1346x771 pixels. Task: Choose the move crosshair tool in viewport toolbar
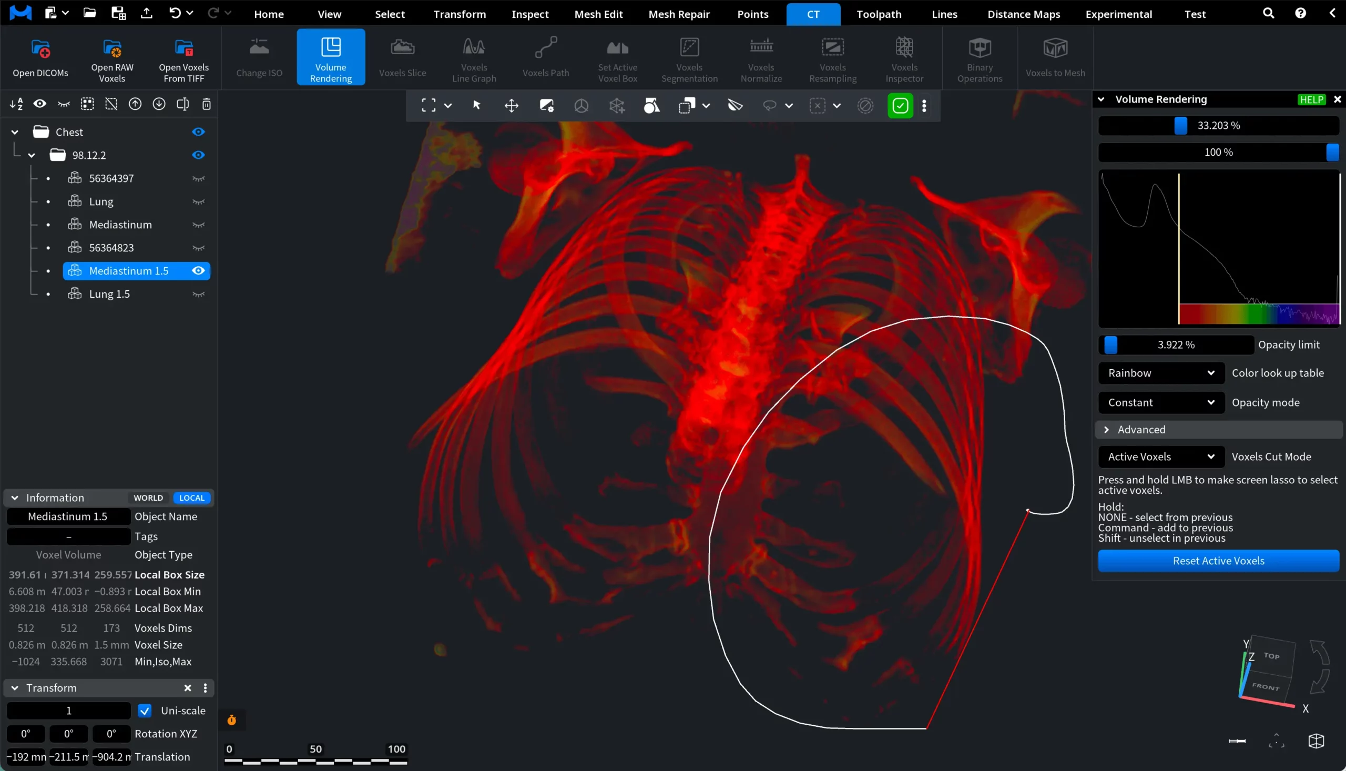tap(511, 105)
